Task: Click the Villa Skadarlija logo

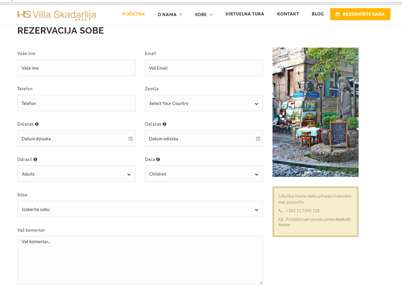Action: pos(56,15)
